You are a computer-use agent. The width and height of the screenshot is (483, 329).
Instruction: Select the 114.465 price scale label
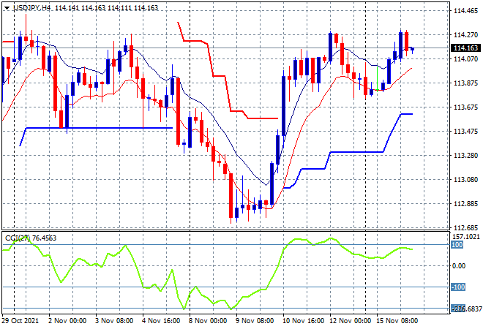465,11
